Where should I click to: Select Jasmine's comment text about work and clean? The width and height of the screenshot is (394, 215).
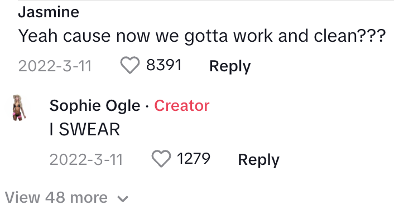point(202,36)
